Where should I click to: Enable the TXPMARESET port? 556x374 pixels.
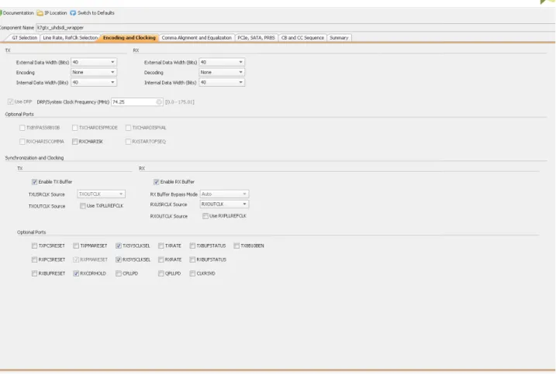click(x=76, y=245)
